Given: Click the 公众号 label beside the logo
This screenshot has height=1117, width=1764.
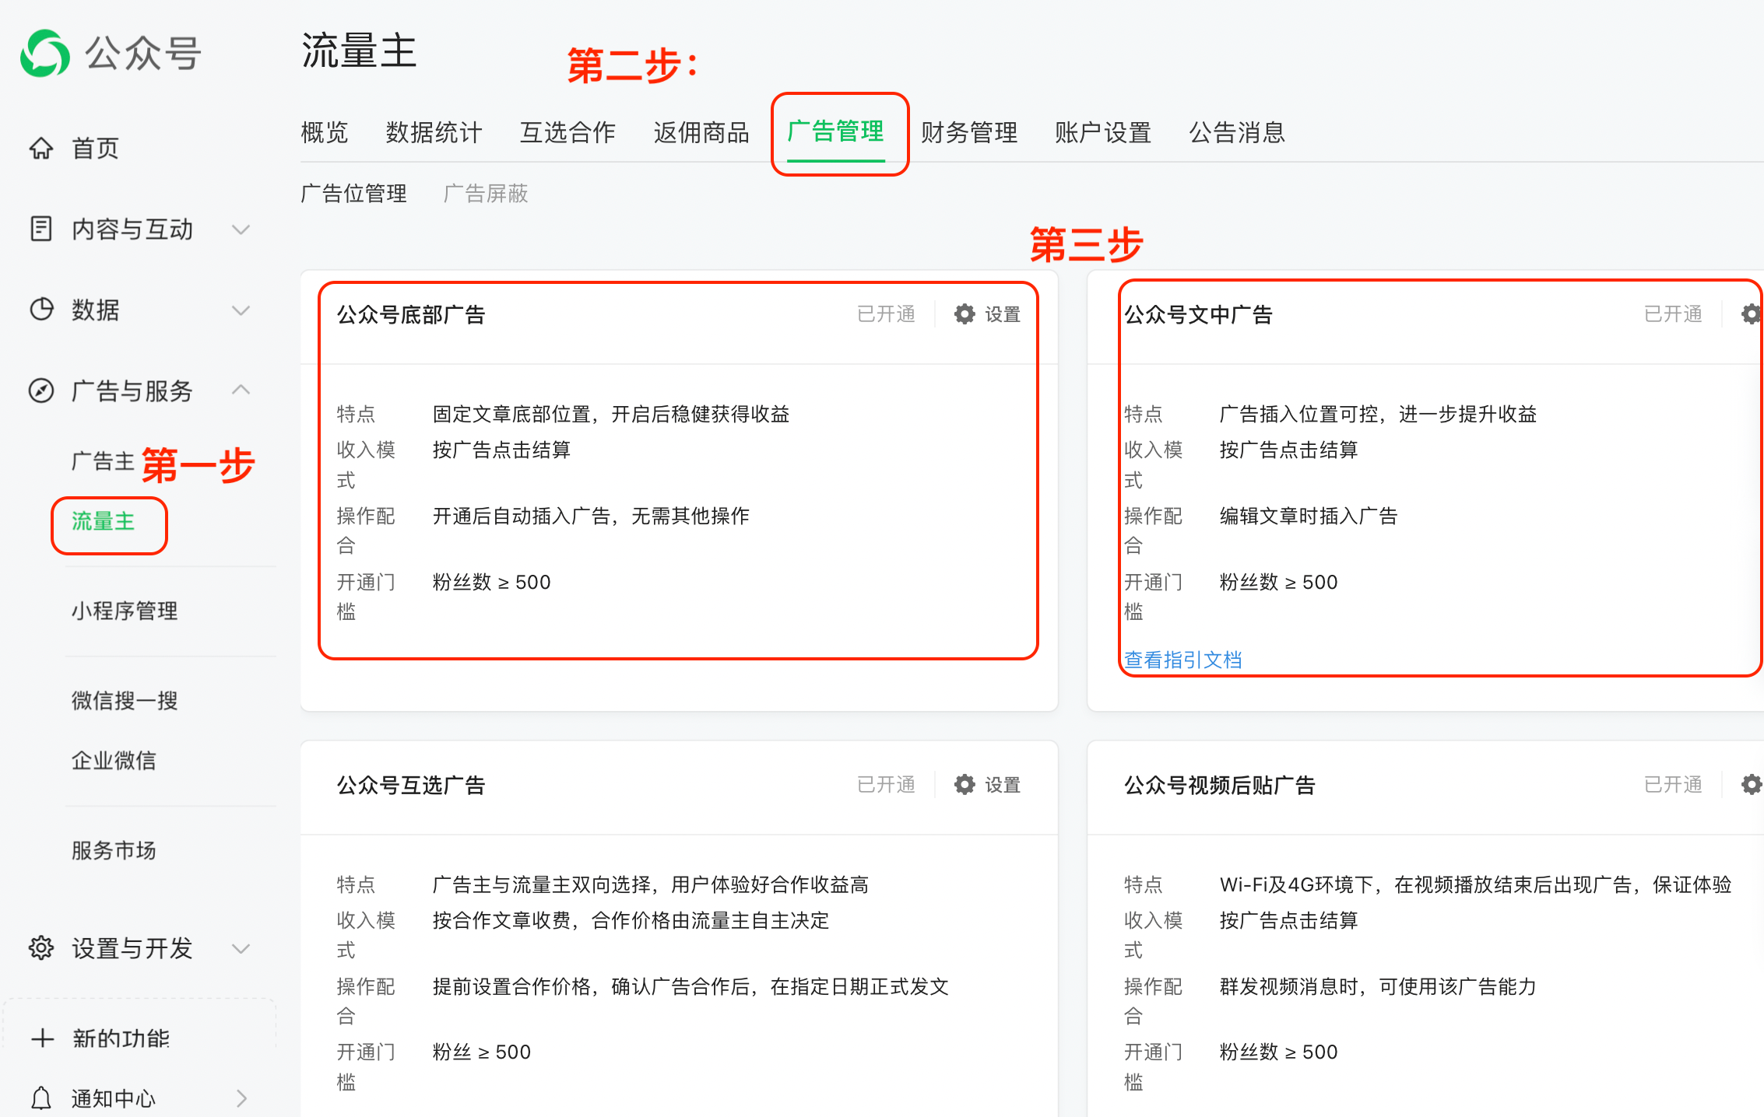Looking at the screenshot, I should click(143, 54).
